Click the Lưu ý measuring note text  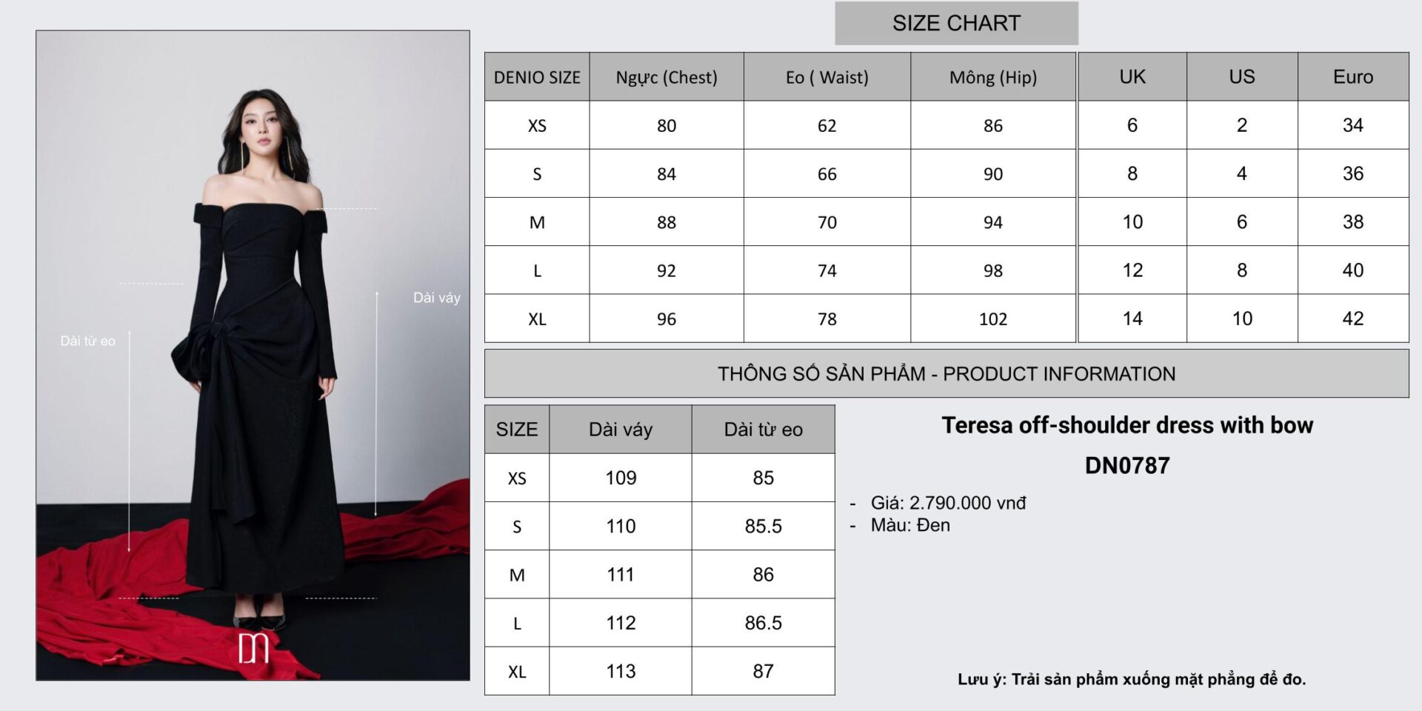tap(1131, 679)
